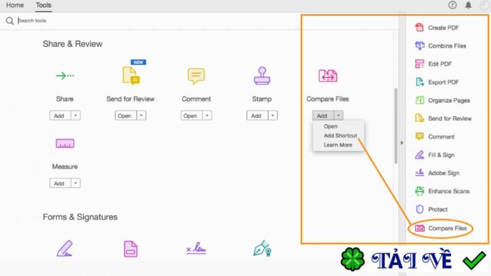Click the Share tool arrow icon

tap(65, 76)
